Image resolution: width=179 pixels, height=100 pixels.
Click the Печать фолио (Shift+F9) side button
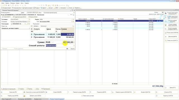click(171, 33)
